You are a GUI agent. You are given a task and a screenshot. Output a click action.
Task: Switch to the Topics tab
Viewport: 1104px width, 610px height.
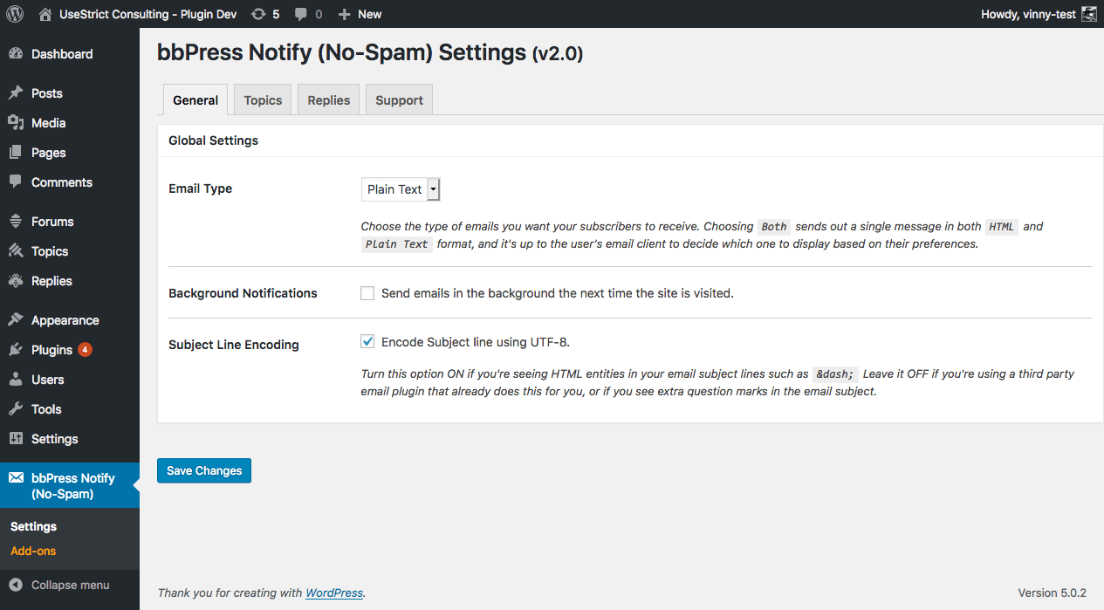tap(263, 100)
